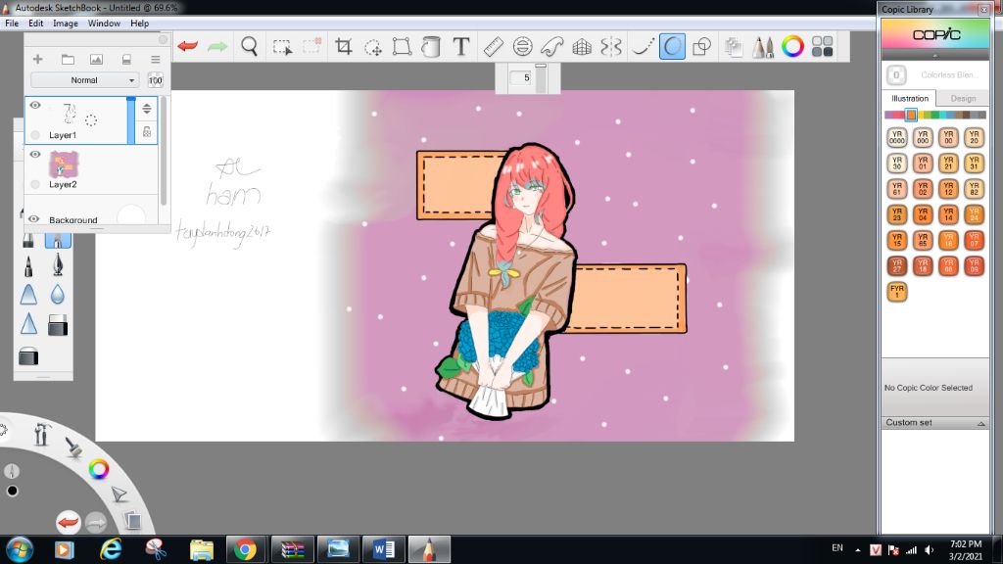Enable the Ruler guide

point(494,46)
